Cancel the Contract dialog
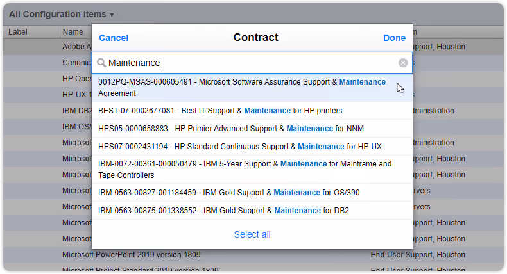 114,38
